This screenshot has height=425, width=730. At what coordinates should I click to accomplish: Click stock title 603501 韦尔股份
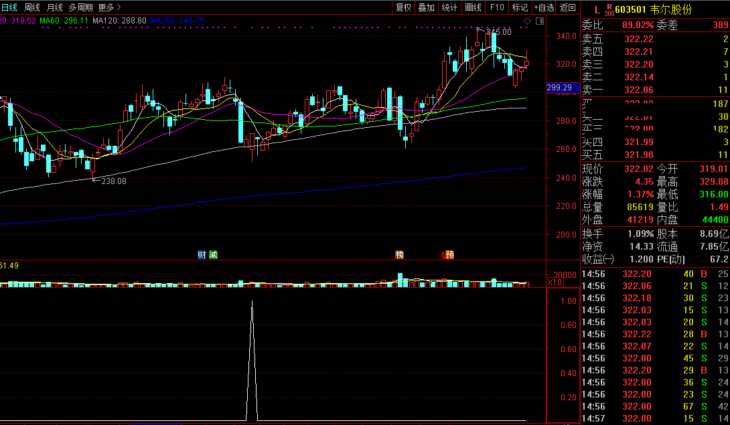[653, 9]
